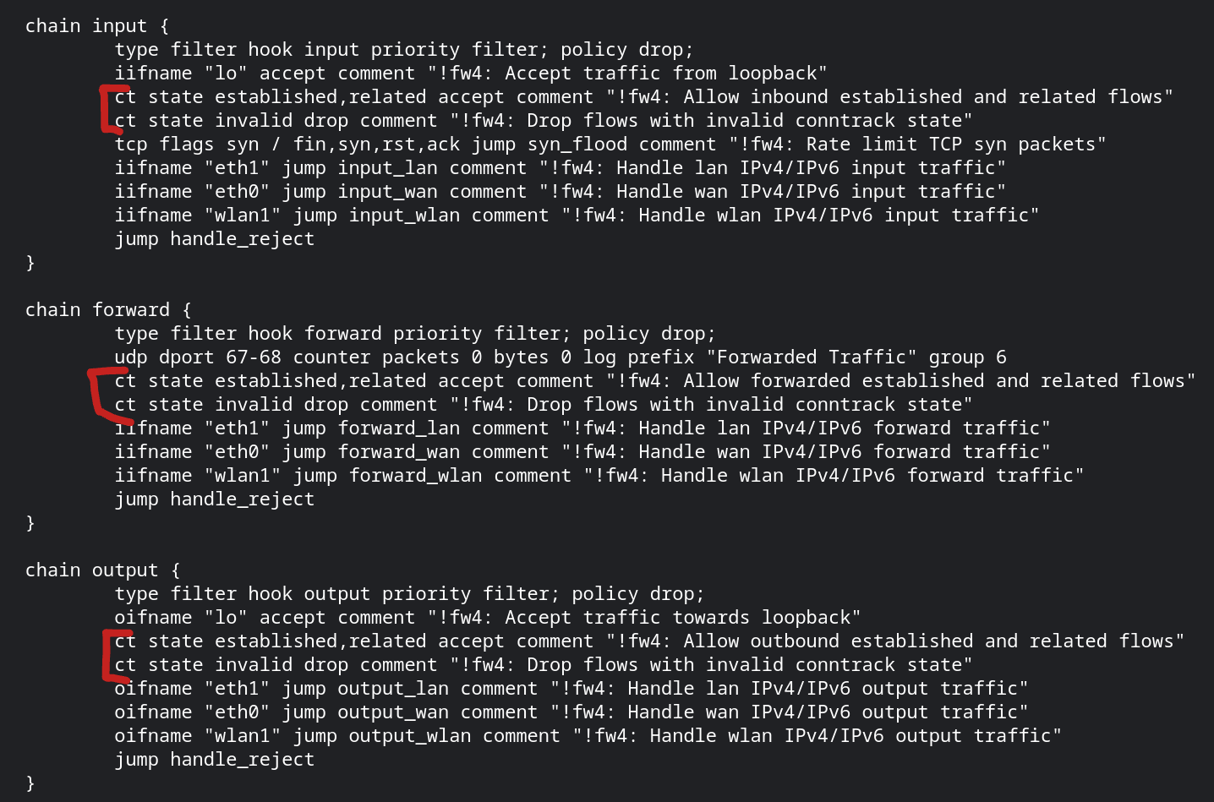Click the output_wan jump rule line

click(x=571, y=712)
